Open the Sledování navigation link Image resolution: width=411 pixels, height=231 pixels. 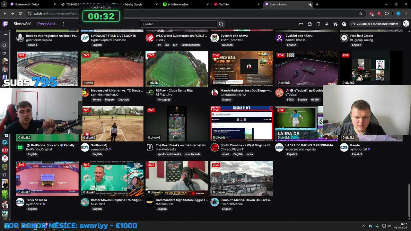tap(22, 24)
